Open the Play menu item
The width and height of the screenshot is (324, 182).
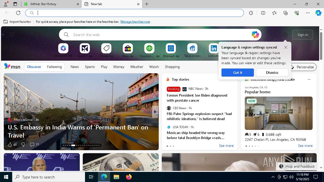point(104,67)
